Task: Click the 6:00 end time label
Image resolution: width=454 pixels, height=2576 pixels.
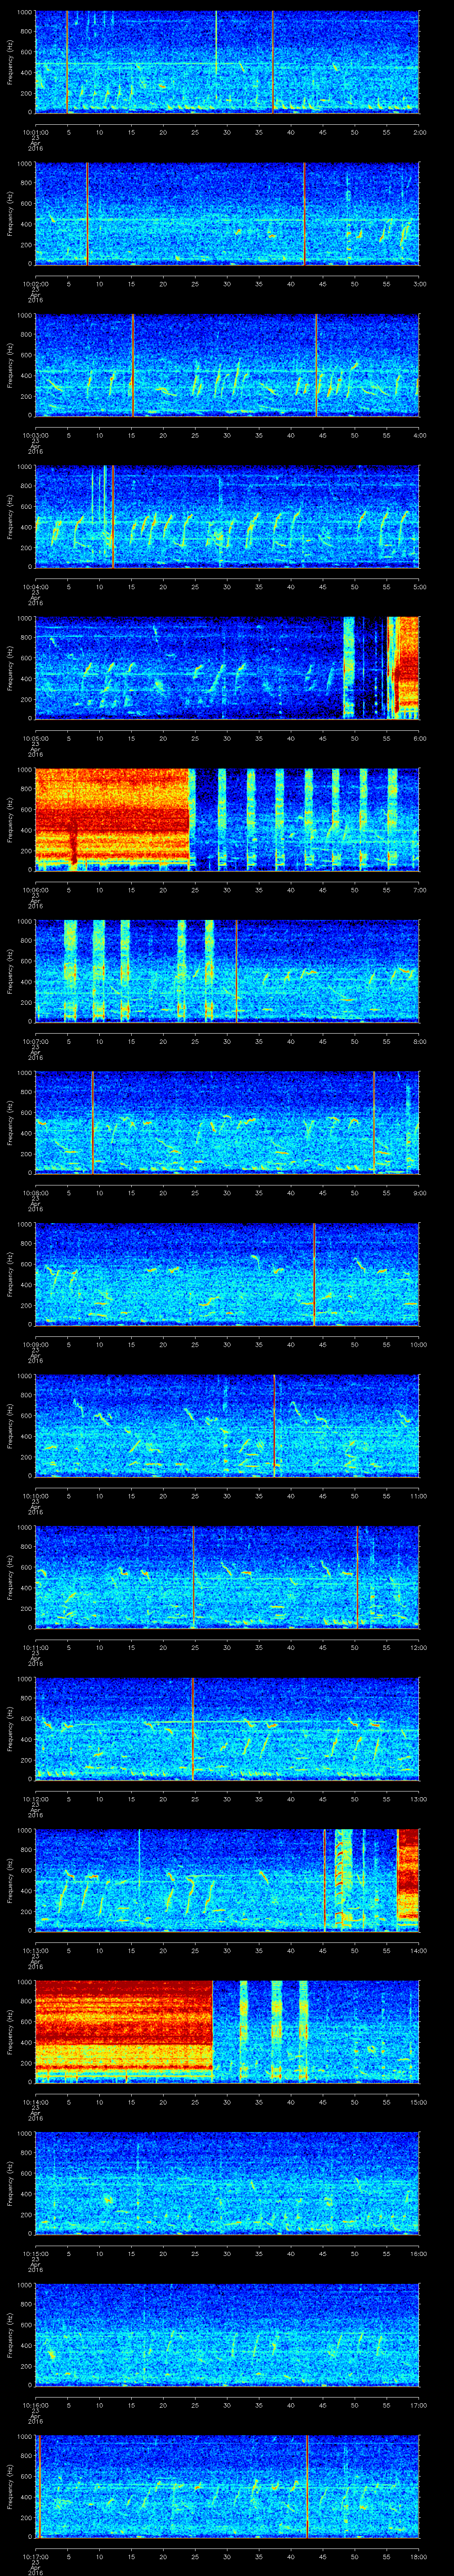Action: point(419,738)
